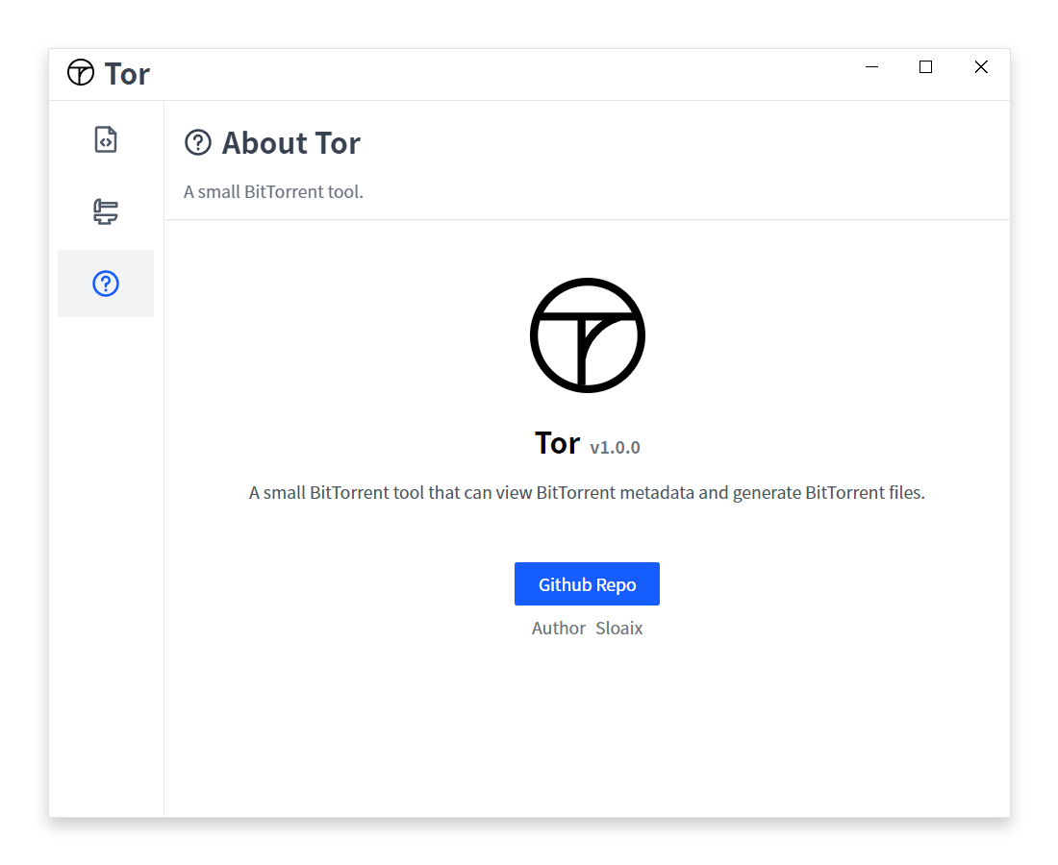Open the torrent generator sidebar icon
The height and width of the screenshot is (865, 1058).
[x=106, y=211]
